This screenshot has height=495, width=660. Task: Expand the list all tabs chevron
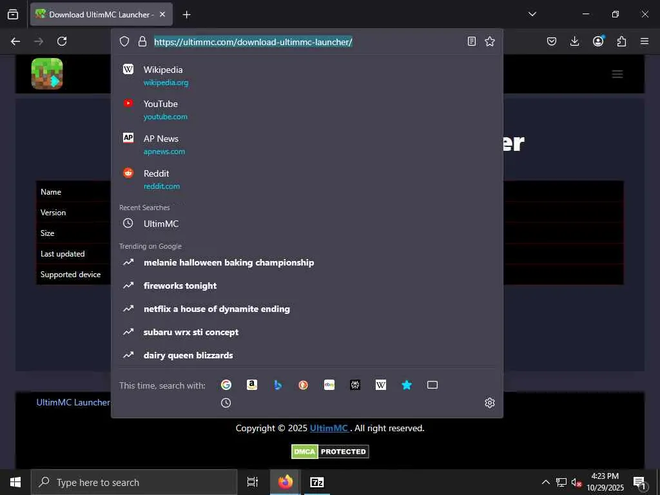coord(532,14)
